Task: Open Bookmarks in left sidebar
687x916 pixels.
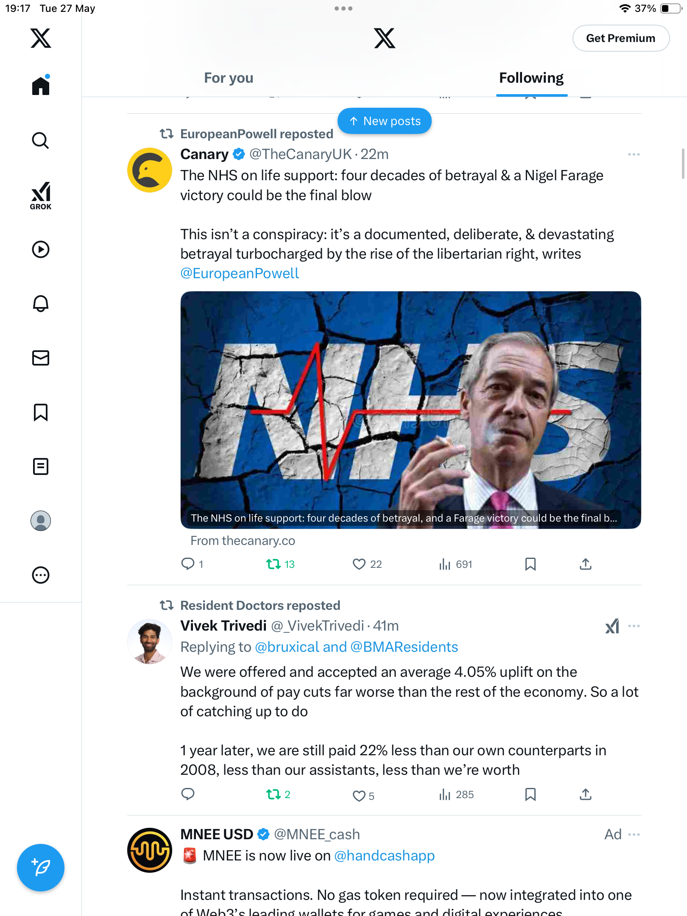Action: pyautogui.click(x=41, y=412)
